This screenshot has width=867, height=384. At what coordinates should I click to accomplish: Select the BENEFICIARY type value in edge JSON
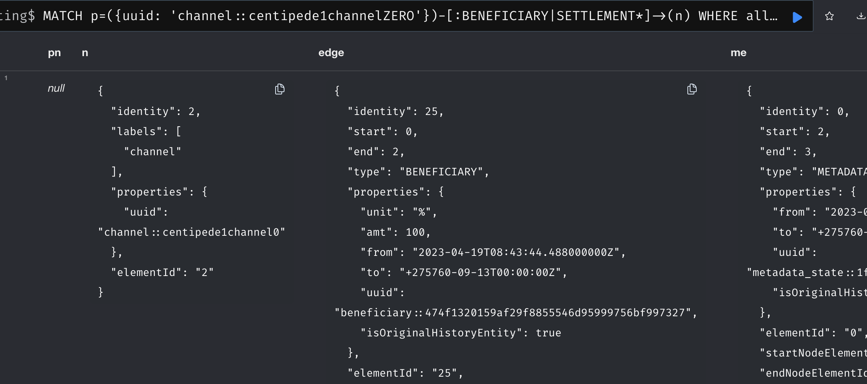[x=444, y=171]
